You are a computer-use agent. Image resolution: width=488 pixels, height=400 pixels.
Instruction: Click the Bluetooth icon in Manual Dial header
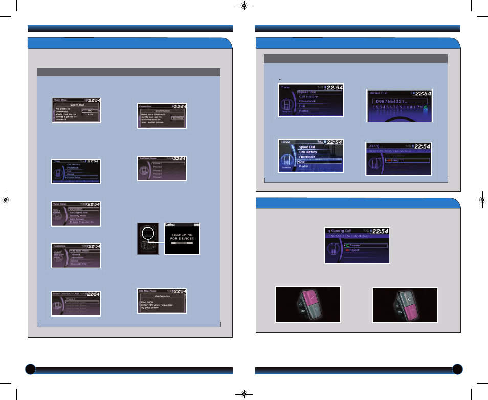[413, 93]
